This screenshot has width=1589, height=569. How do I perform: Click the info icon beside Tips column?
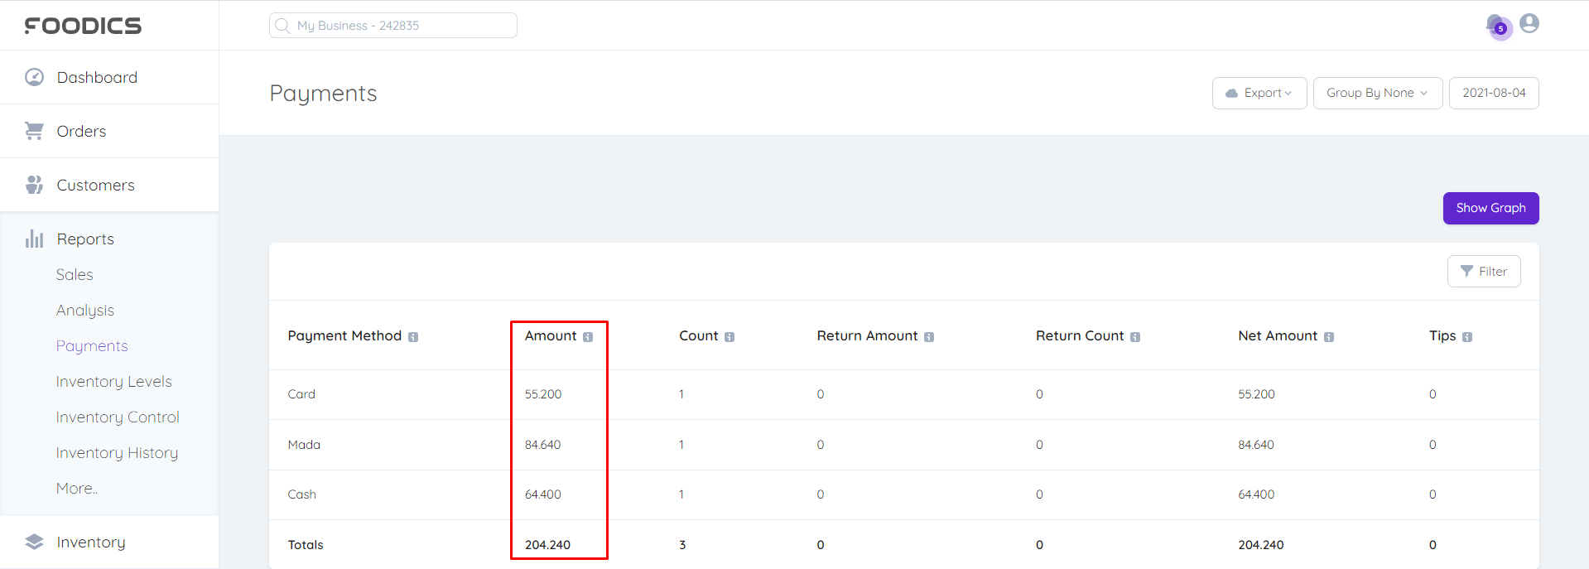(x=1467, y=337)
